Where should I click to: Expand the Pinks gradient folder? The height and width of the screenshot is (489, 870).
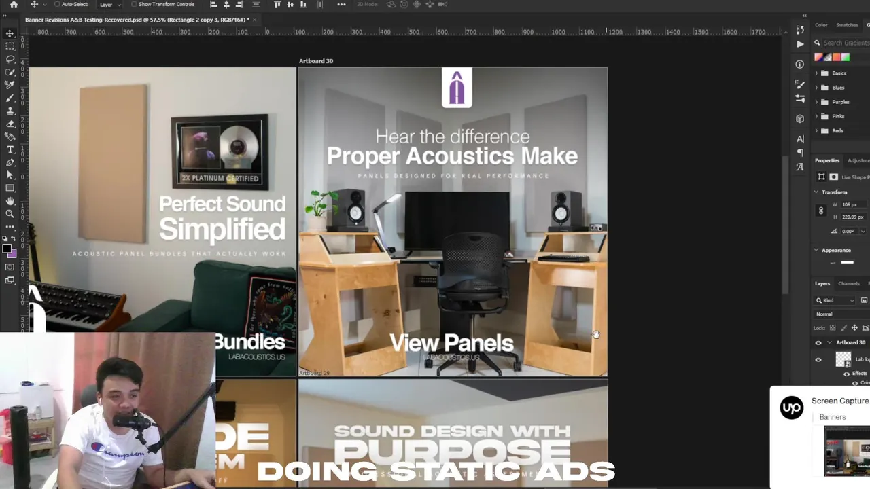point(816,116)
